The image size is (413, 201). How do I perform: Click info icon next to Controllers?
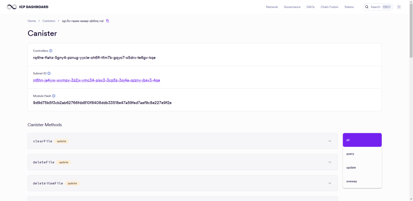tap(51, 51)
